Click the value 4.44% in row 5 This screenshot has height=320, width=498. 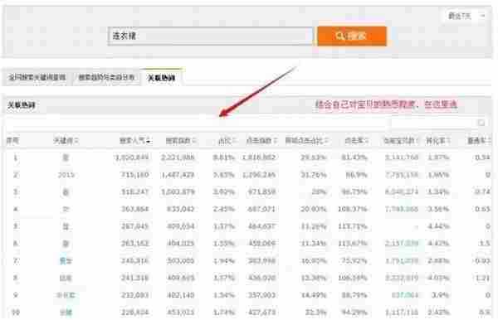click(x=438, y=226)
